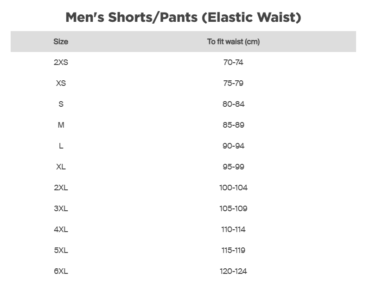The image size is (370, 298).
Task: Click the 70-74 waist measurement
Action: (x=233, y=62)
